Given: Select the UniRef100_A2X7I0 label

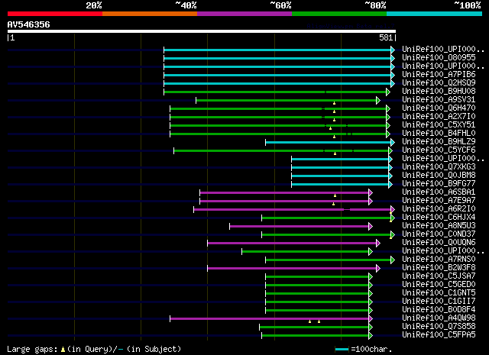Looking at the screenshot, I should [439, 117].
